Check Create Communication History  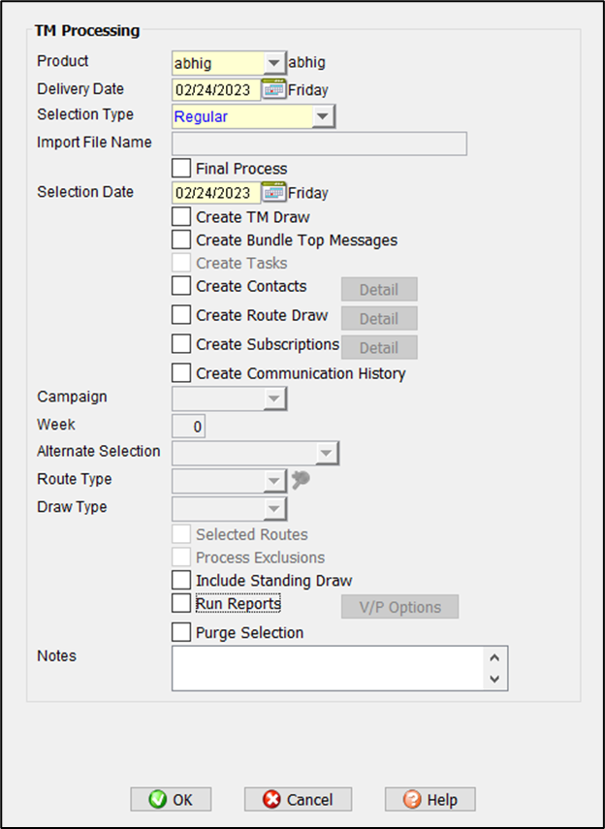pyautogui.click(x=181, y=372)
